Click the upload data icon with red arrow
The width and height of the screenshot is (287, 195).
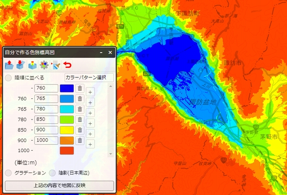pos(9,65)
